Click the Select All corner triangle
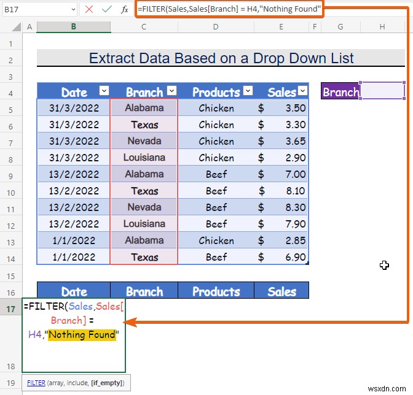Screen dimensions: 413x395 pyautogui.click(x=17, y=26)
